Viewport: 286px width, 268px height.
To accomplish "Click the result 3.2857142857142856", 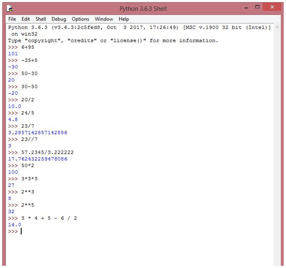I will coord(38,132).
